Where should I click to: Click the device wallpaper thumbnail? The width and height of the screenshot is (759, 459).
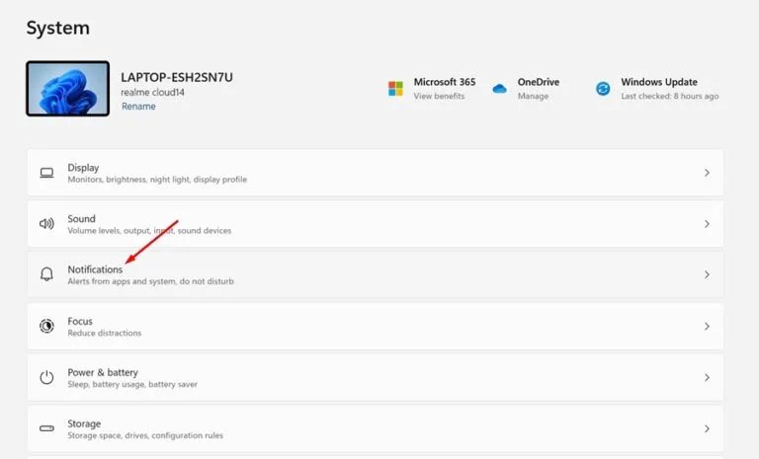[x=67, y=89]
